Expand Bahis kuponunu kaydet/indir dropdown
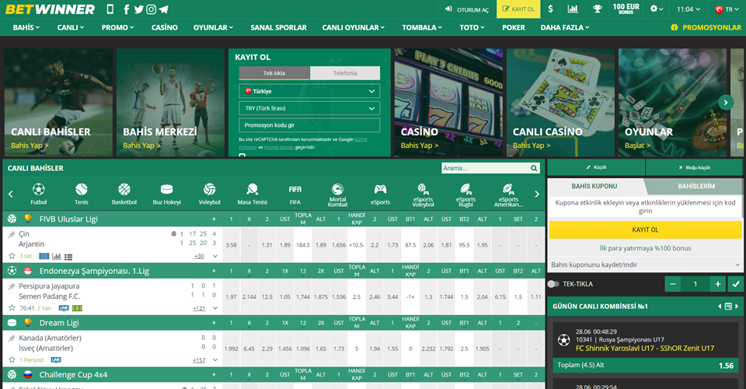The height and width of the screenshot is (389, 746). 645,265
